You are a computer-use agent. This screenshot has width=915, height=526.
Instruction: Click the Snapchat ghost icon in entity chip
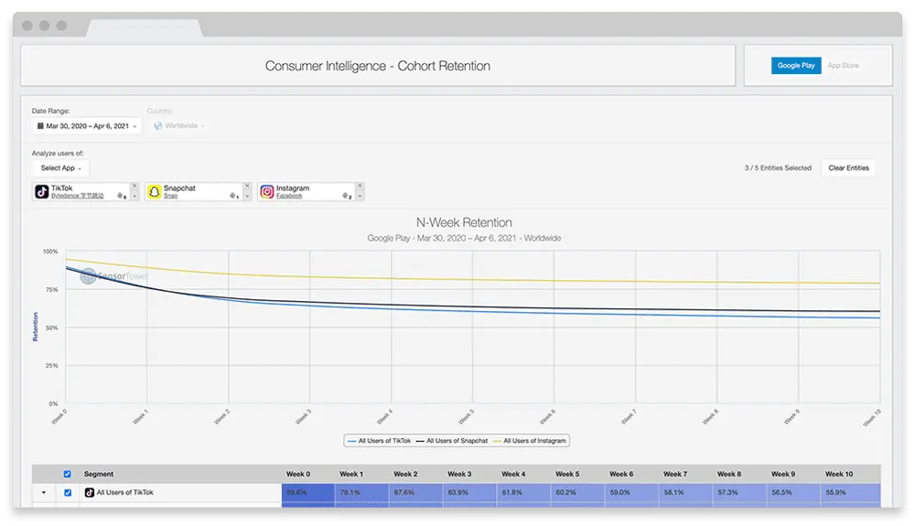(154, 192)
